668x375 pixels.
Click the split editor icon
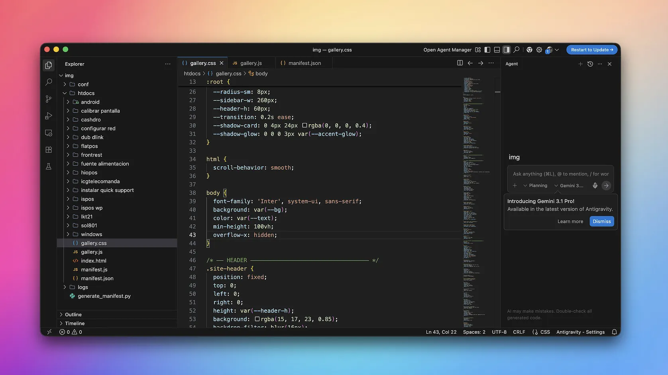460,63
